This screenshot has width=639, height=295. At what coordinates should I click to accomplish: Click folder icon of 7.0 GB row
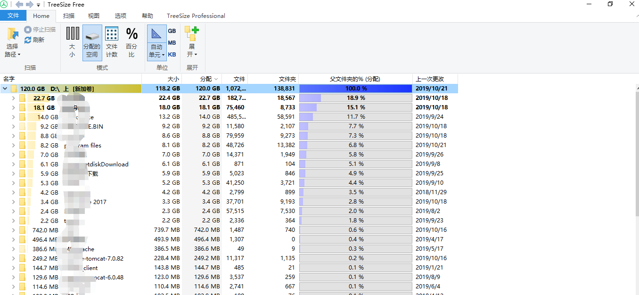(22, 155)
